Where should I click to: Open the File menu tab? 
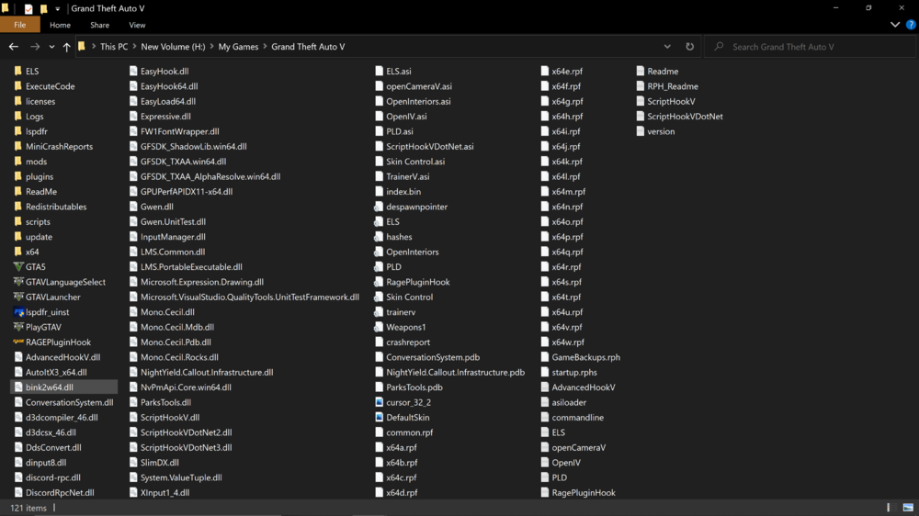tap(20, 25)
